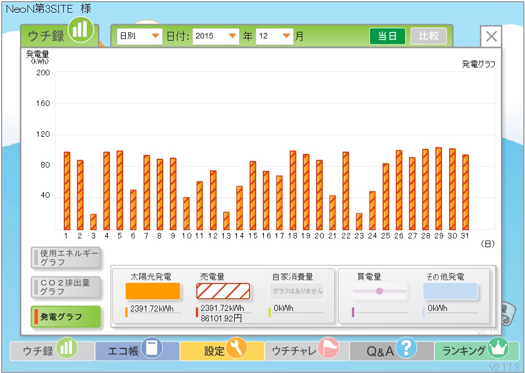Click the 200 y-axis label

tap(43, 73)
